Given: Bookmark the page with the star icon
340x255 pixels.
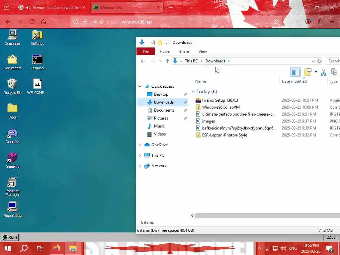Looking at the screenshot, I should pos(276,22).
